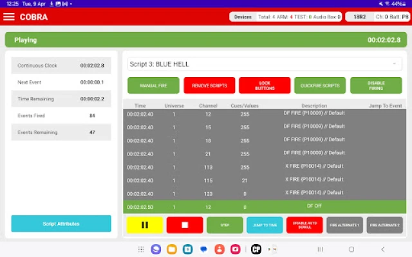Stop the script with the red square button

click(185, 225)
